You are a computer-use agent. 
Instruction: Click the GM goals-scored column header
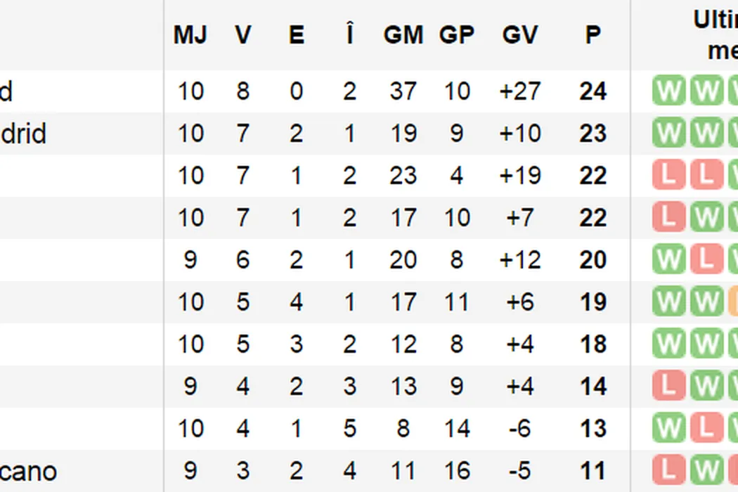tap(403, 35)
